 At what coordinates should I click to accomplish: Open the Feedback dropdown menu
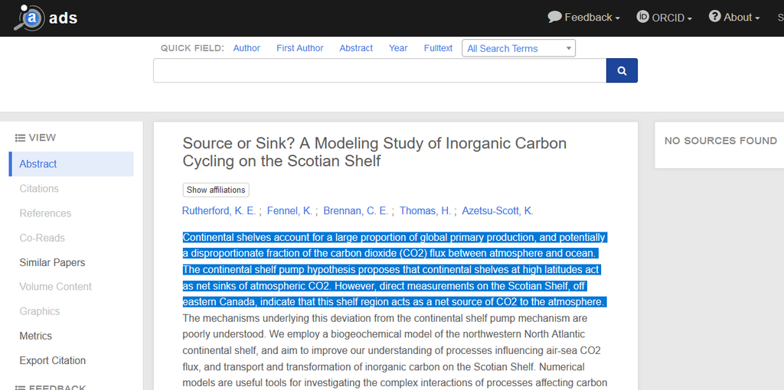(583, 17)
